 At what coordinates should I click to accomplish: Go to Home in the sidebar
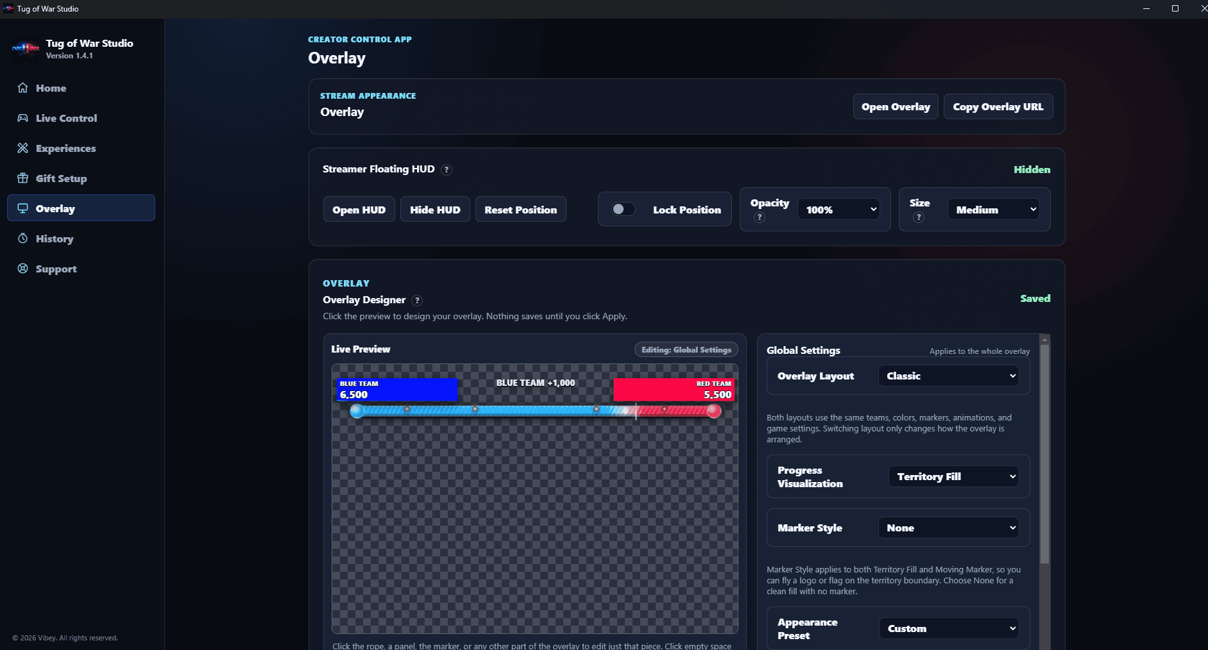[81, 88]
